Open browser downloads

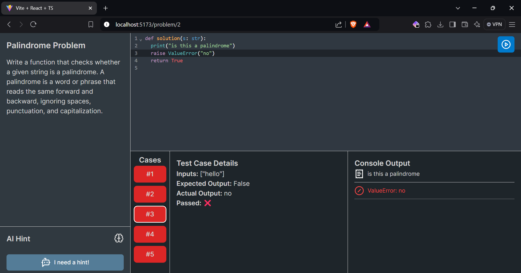(440, 25)
